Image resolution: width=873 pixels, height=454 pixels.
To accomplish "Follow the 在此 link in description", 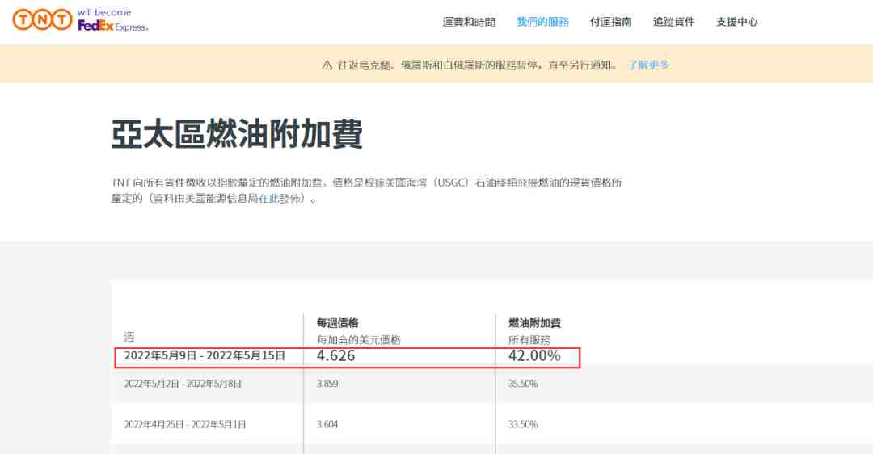I will (268, 198).
